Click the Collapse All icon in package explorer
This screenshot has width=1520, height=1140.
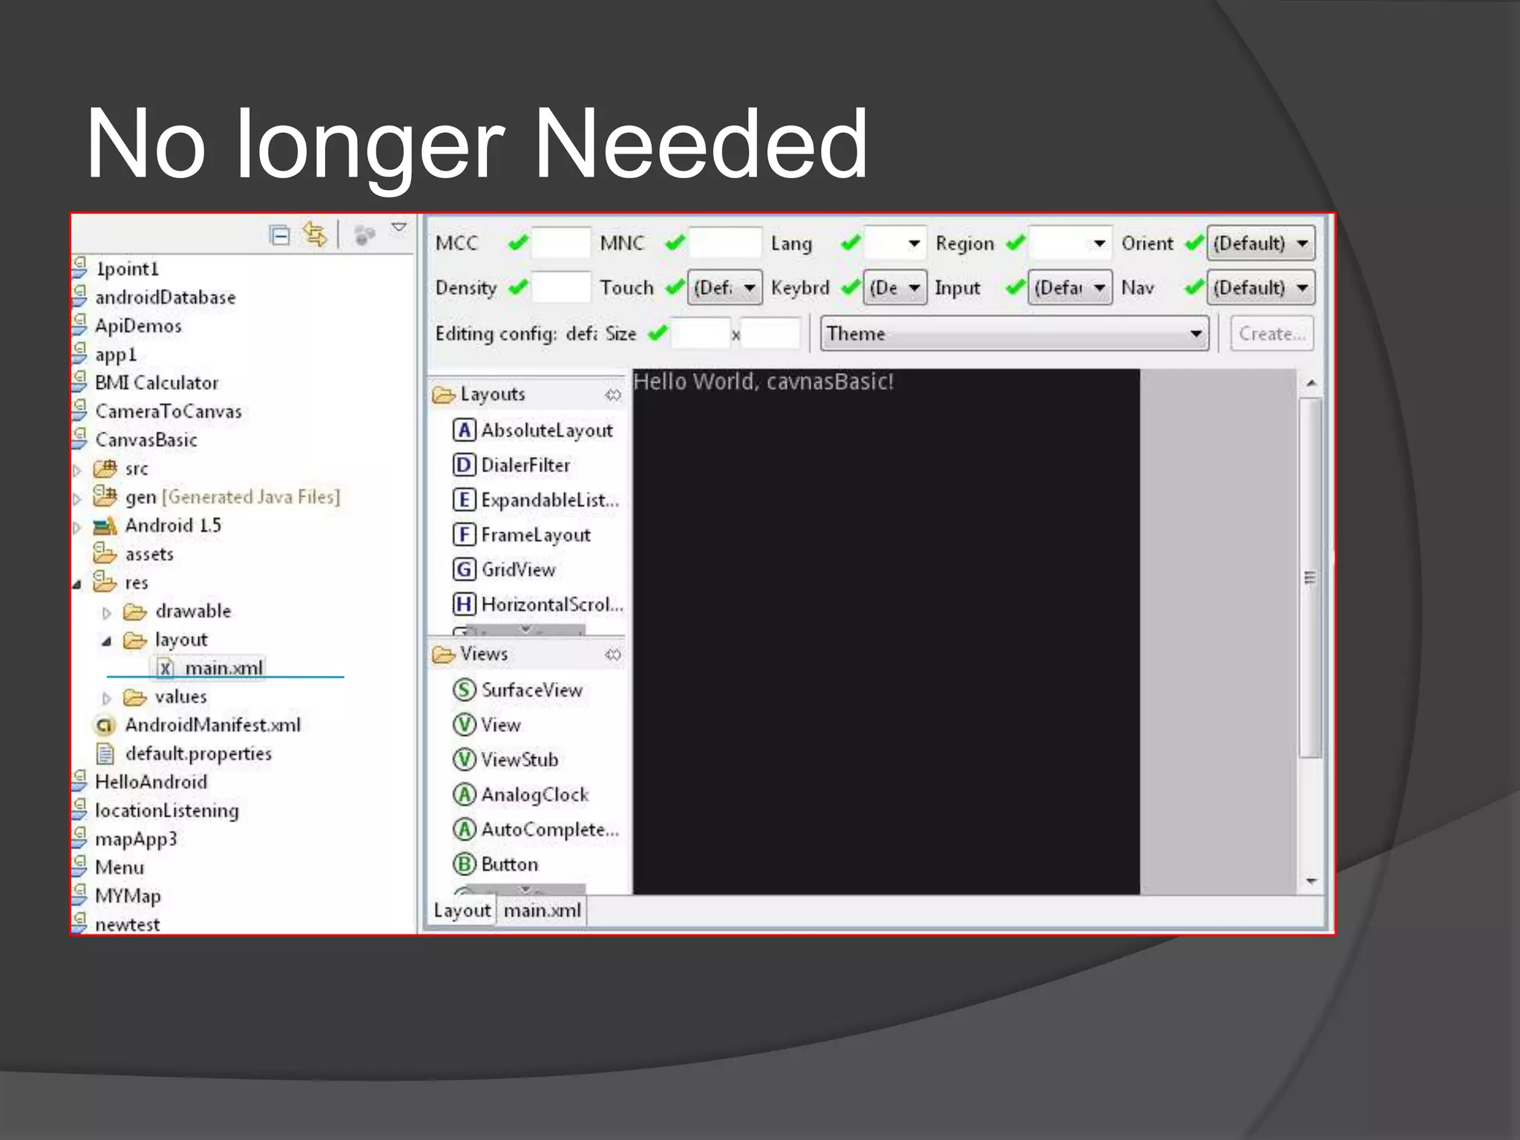[x=280, y=235]
